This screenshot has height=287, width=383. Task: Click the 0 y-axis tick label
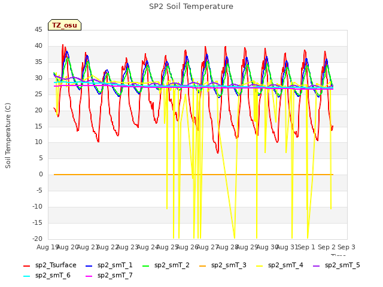click(x=41, y=175)
